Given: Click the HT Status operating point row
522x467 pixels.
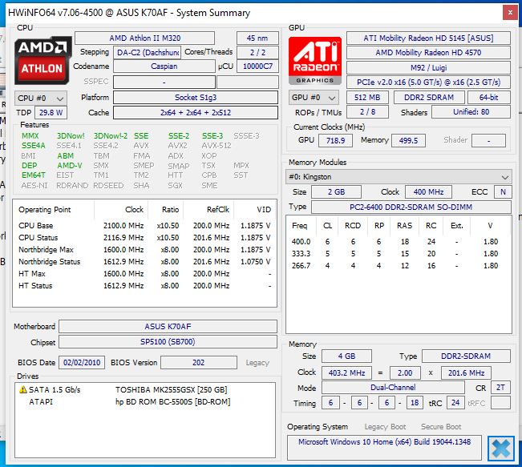Looking at the screenshot, I should (144, 285).
